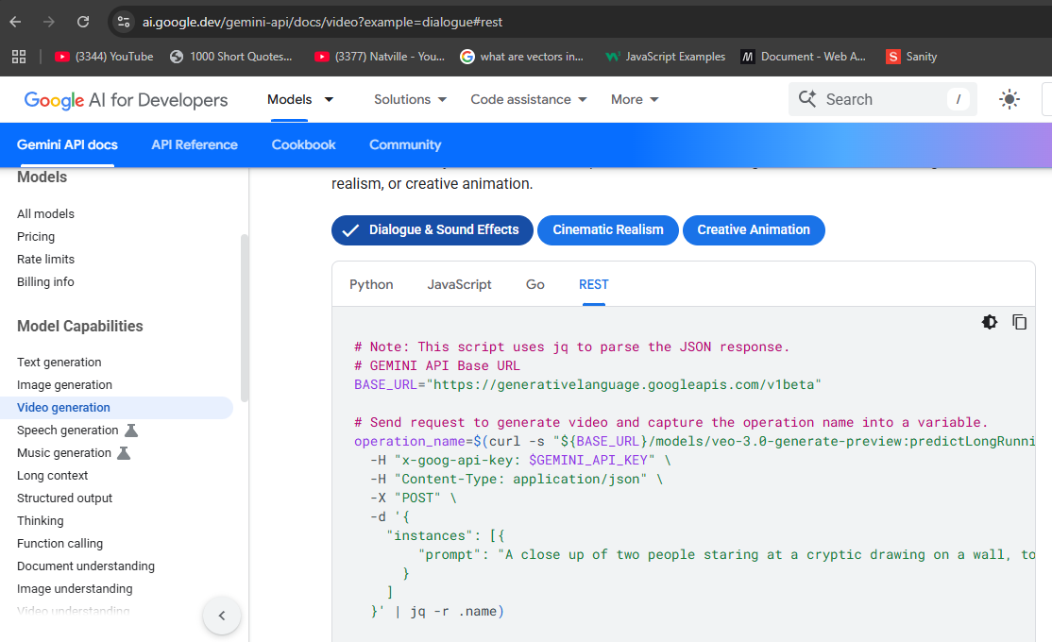Viewport: 1052px width, 642px height.
Task: Open the API Reference tab
Action: point(195,144)
